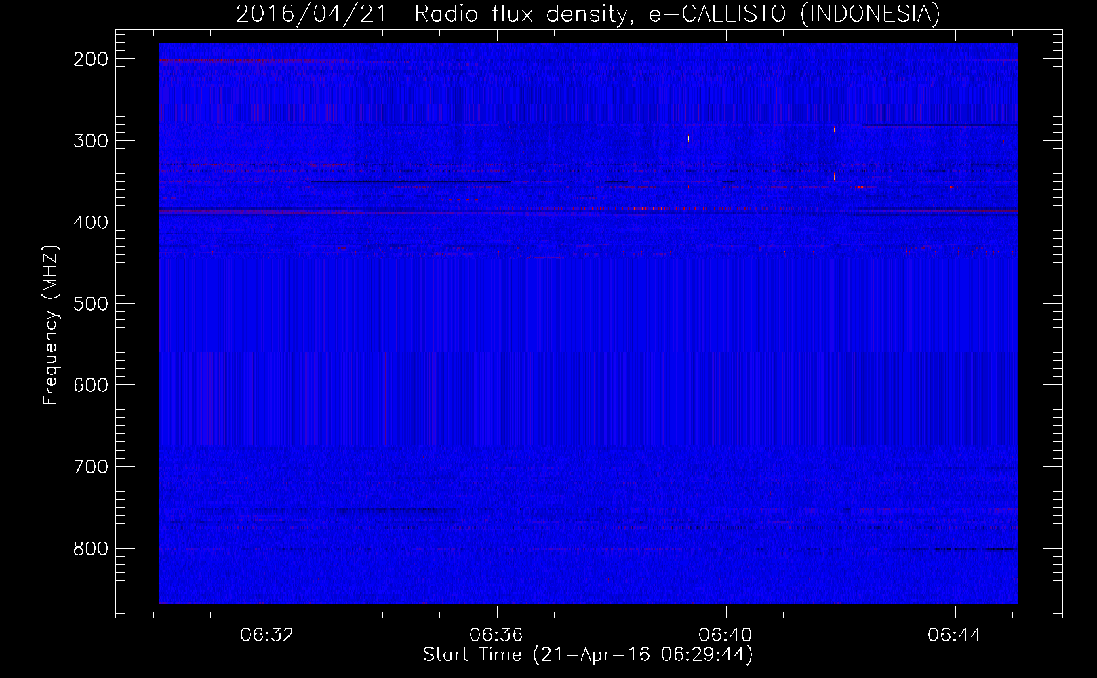Click the 500 frequency tick label

click(x=91, y=304)
